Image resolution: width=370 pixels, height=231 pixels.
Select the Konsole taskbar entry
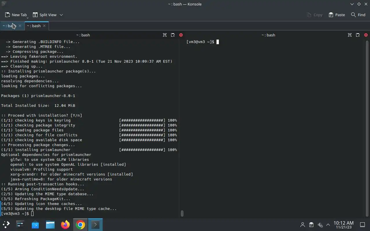coord(95,225)
